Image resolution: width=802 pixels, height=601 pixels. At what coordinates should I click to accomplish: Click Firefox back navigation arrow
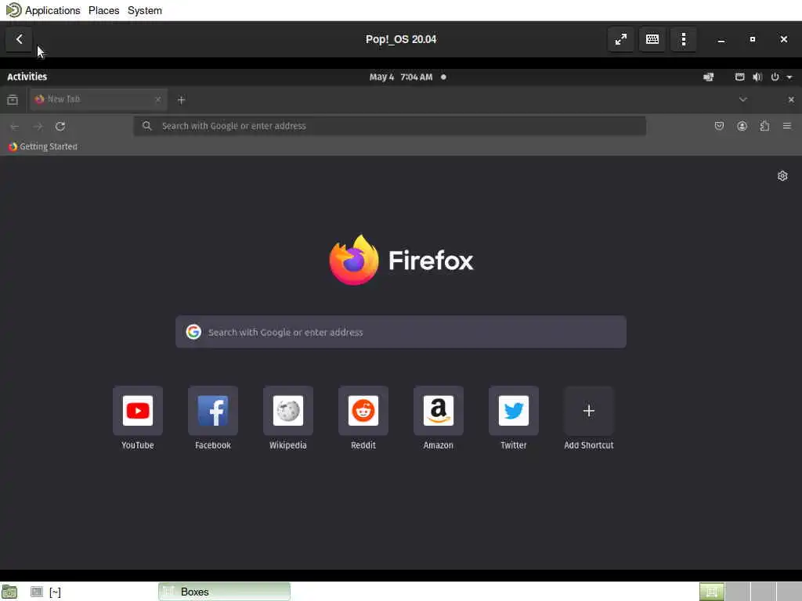pos(14,126)
